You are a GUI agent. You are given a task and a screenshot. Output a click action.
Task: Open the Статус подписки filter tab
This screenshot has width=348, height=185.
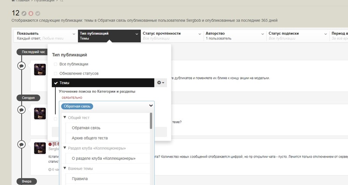(x=298, y=36)
